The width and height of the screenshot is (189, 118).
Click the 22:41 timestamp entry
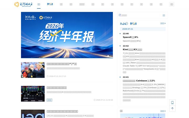coord(126,77)
